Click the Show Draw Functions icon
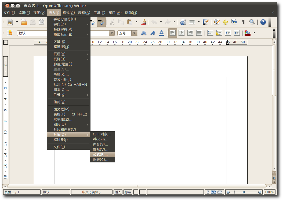Screen dimensions: 283x201 (206, 22)
